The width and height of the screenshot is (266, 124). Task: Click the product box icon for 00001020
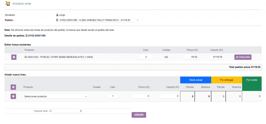(x=26, y=57)
